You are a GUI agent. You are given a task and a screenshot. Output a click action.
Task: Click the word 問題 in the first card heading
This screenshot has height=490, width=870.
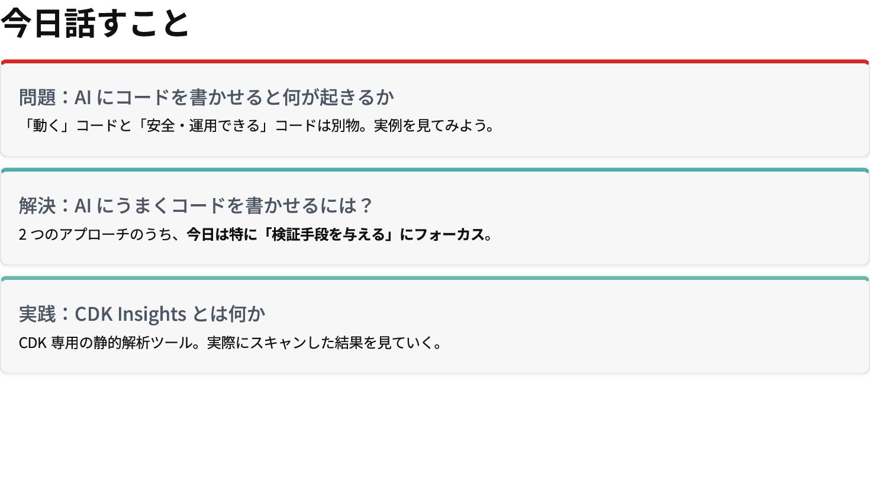tap(37, 97)
